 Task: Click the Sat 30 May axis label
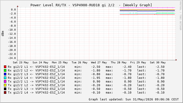pyautogui.click(x=158, y=63)
